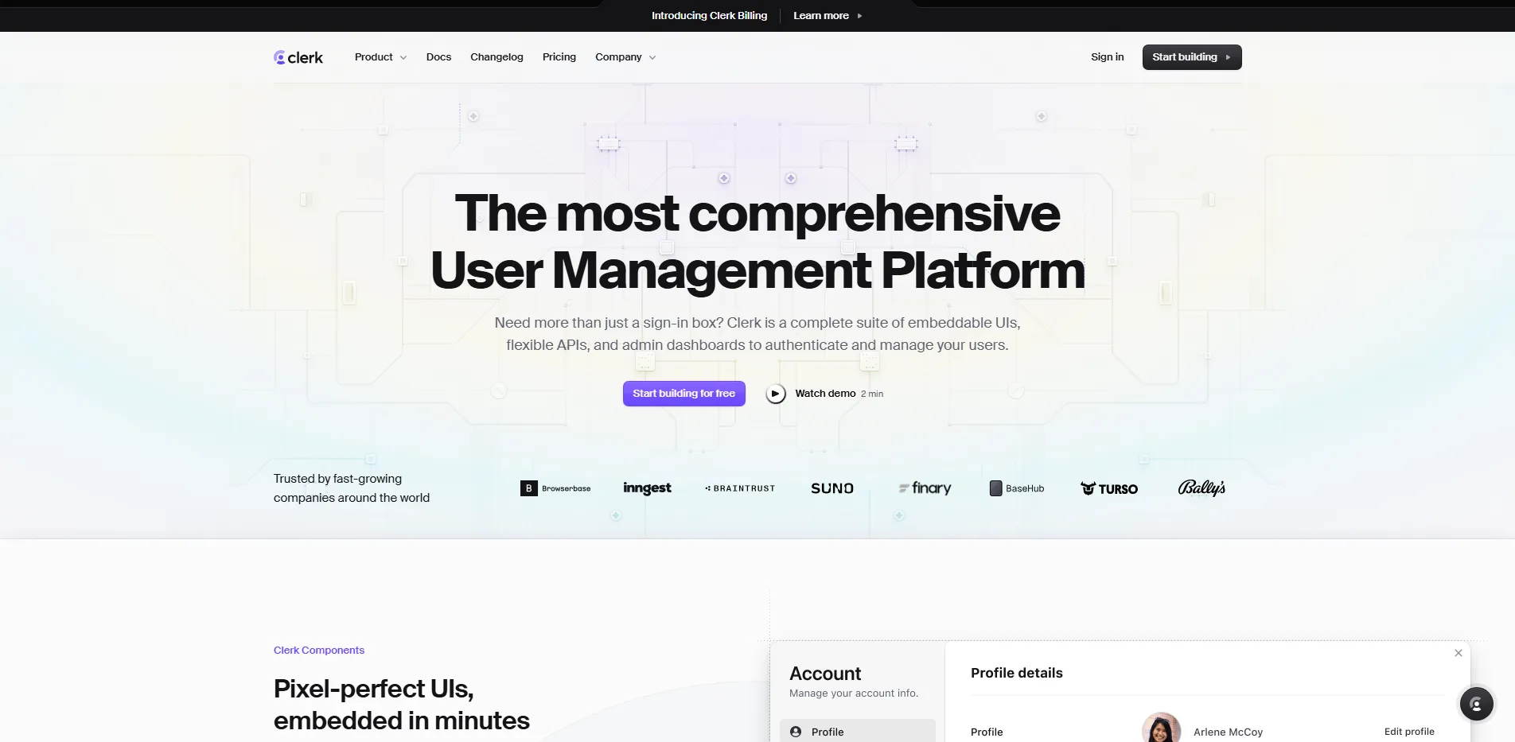Screen dimensions: 1515x742
Task: Expand the Company dropdown
Action: click(x=625, y=56)
